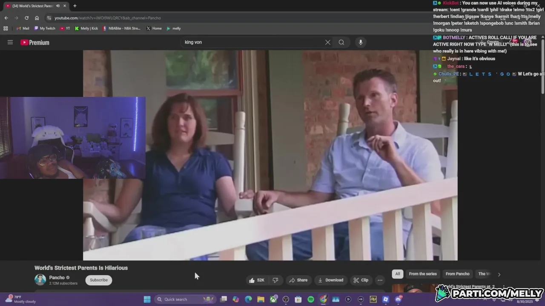Dislike the video with thumbs down
545x306 pixels.
pos(275,280)
